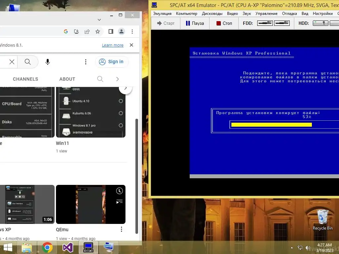Screen dimensions: 339x254
Task: Open the Win11 video title
Action: pyautogui.click(x=62, y=143)
